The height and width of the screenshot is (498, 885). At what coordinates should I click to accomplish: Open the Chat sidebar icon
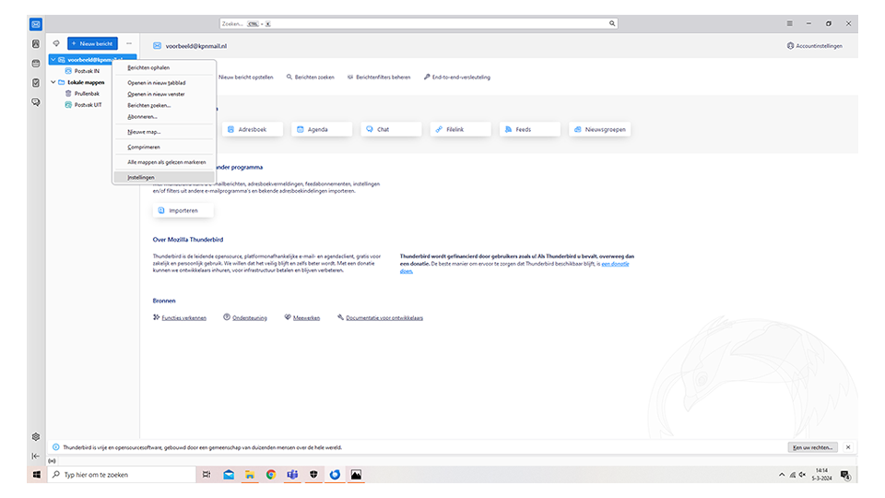36,102
